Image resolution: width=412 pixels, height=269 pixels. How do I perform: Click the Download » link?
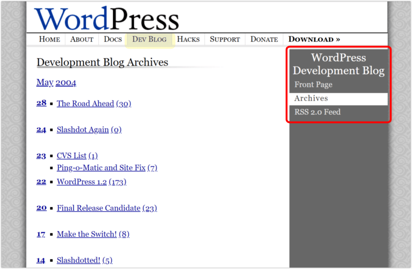[x=314, y=39]
